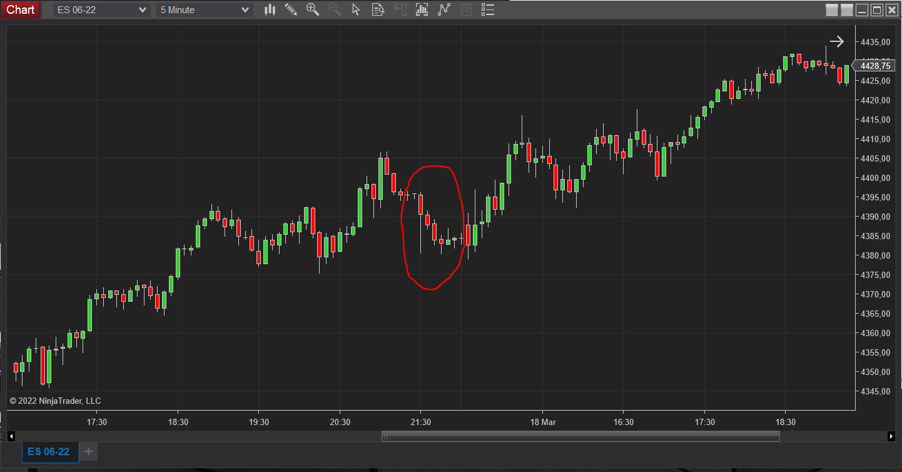
Task: Click the 4405,00 price axis label
Action: pos(875,158)
